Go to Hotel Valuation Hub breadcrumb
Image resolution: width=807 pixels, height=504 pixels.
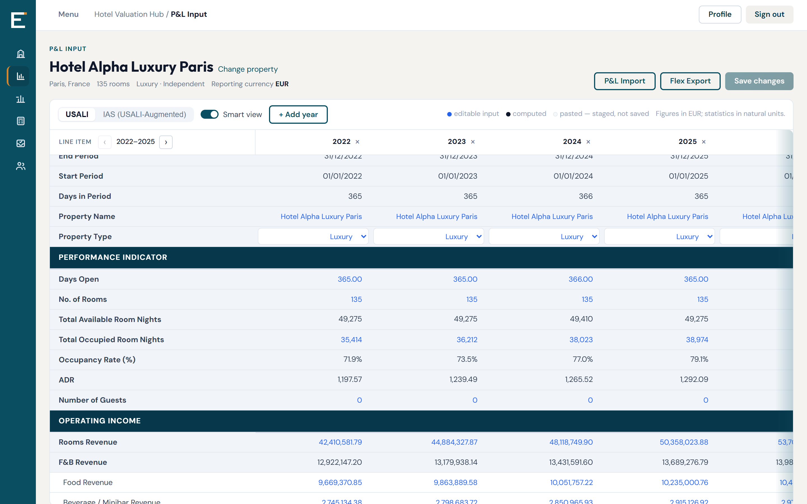click(129, 14)
